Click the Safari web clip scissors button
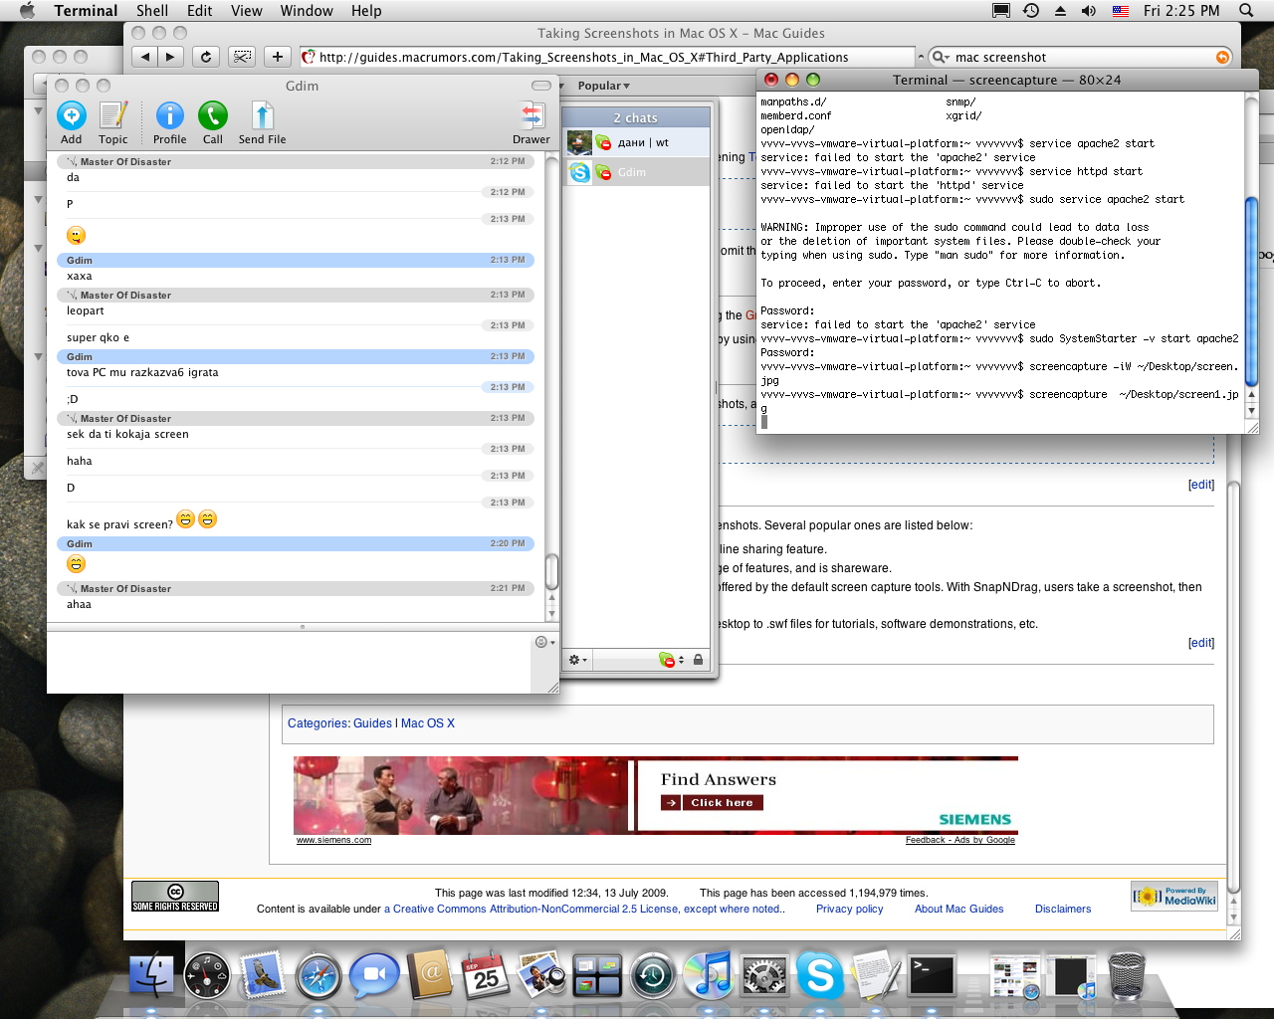Image resolution: width=1274 pixels, height=1019 pixels. 242,57
